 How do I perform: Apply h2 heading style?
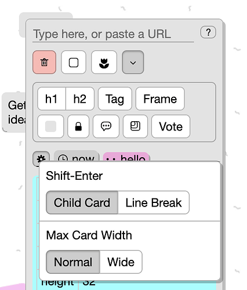80,99
